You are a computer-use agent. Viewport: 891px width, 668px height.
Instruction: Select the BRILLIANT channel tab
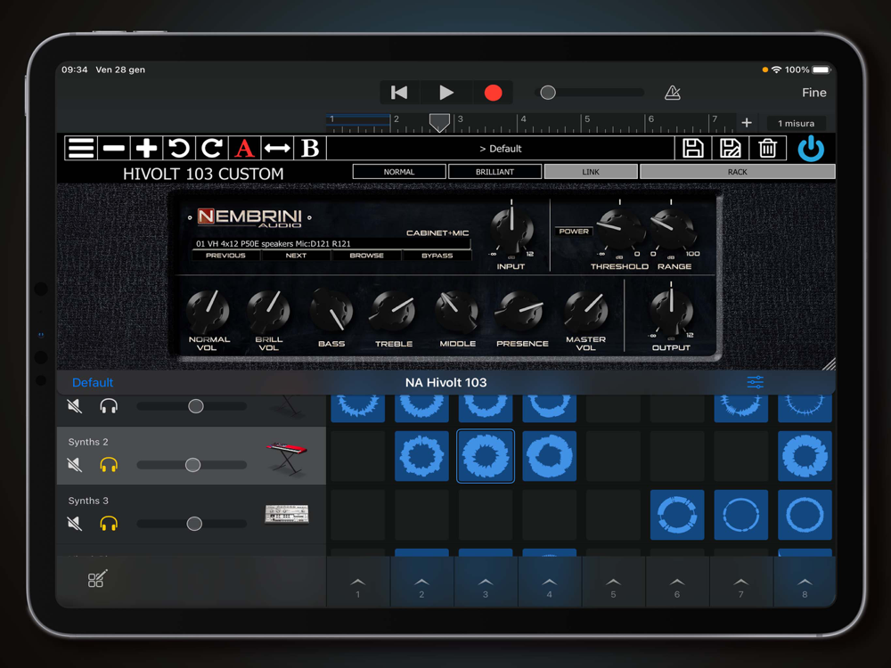tap(495, 172)
